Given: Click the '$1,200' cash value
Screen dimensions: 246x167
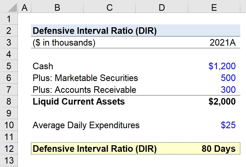Looking at the screenshot, I should pos(222,66).
